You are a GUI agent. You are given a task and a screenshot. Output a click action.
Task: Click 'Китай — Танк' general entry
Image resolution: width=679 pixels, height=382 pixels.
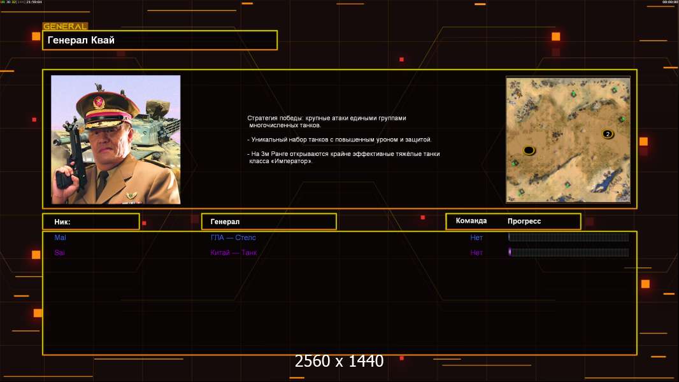[x=234, y=253]
